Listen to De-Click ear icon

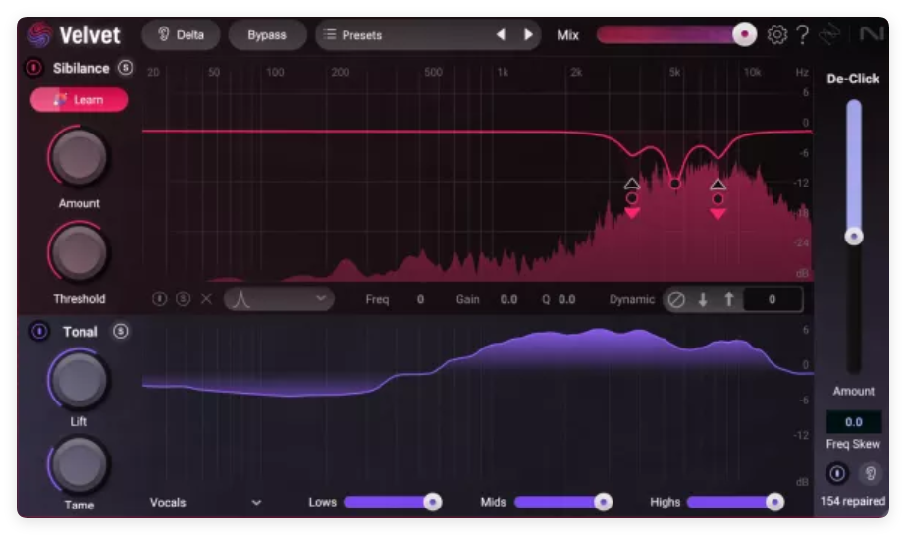(871, 473)
